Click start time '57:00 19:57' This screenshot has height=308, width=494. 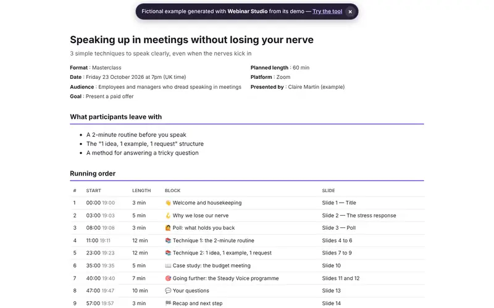[100, 303]
